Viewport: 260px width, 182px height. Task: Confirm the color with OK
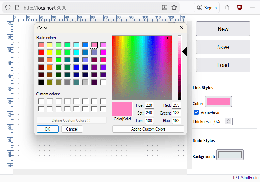48,129
